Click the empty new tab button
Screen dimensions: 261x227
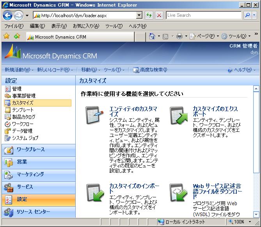(x=140, y=37)
